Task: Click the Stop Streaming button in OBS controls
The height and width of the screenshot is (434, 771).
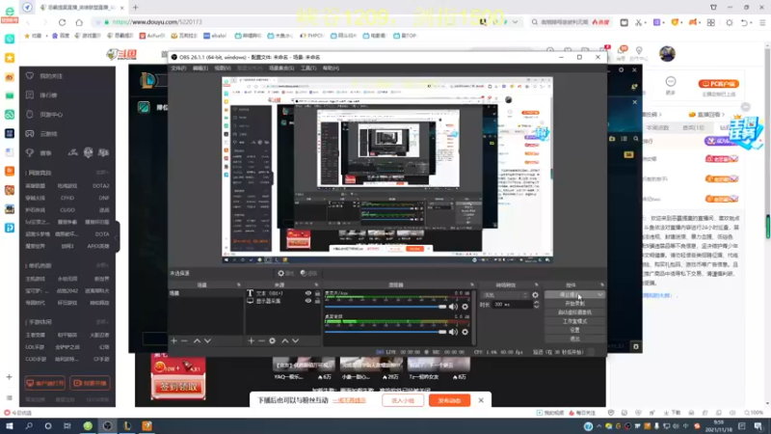Action: (570, 295)
